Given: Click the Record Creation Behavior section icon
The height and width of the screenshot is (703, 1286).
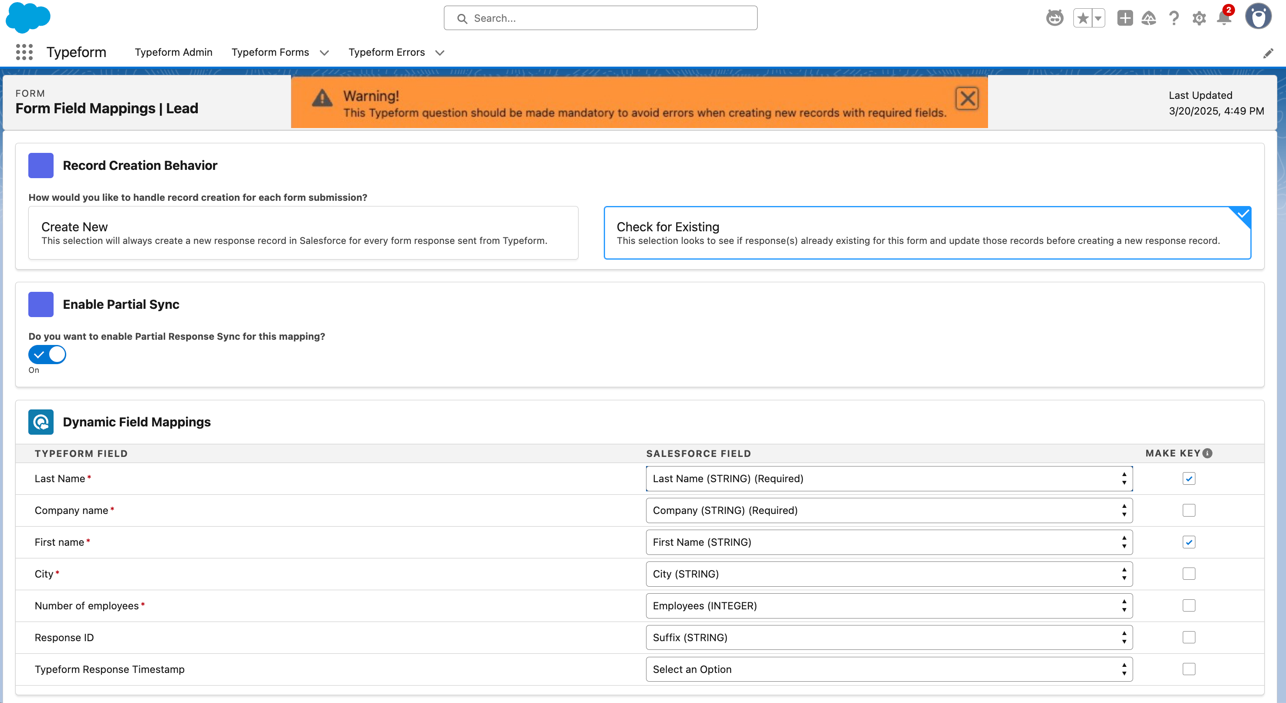Looking at the screenshot, I should (x=41, y=165).
